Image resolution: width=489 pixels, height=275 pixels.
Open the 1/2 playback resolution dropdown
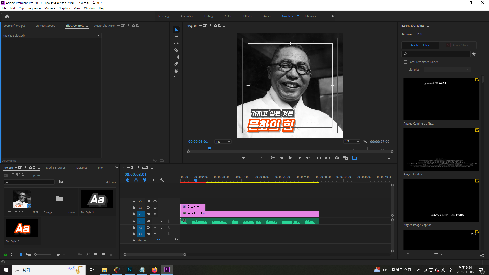pos(352,142)
